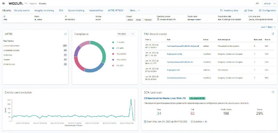Click the Fail count 82

click(193, 113)
